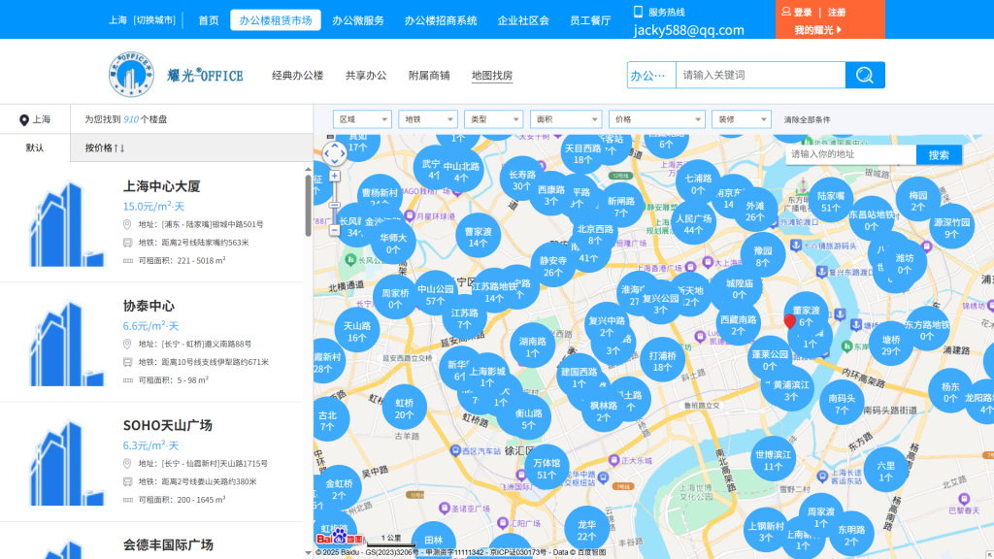
Task: Sort listings with 按价格 tab
Action: pos(105,148)
